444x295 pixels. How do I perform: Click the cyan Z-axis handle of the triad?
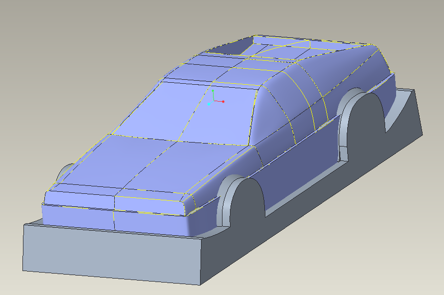click(209, 104)
